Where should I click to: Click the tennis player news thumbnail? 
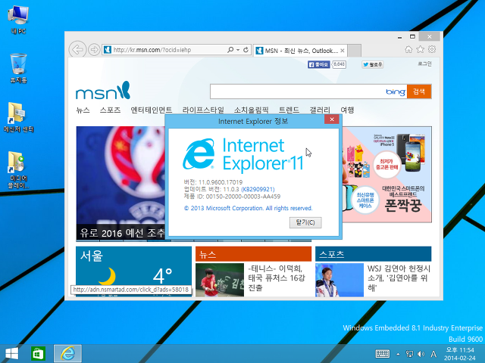220,280
